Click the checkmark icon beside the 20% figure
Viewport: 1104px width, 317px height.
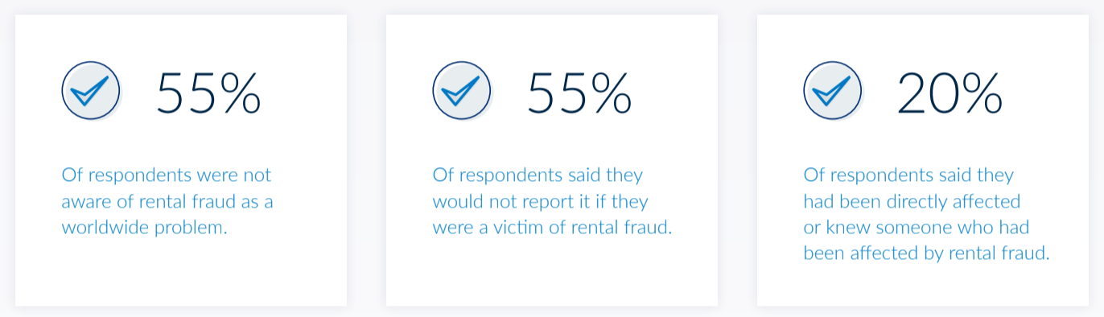coord(833,92)
